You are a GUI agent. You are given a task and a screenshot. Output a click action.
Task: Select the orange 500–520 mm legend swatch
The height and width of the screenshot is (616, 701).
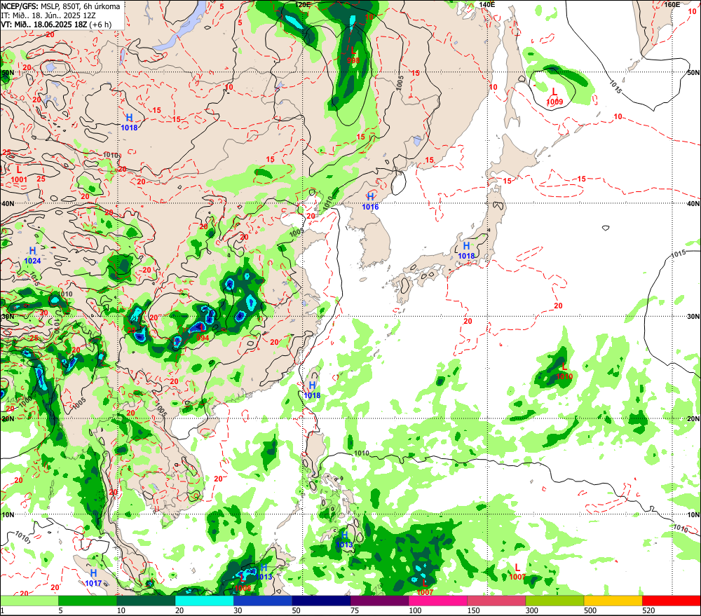[613, 601]
